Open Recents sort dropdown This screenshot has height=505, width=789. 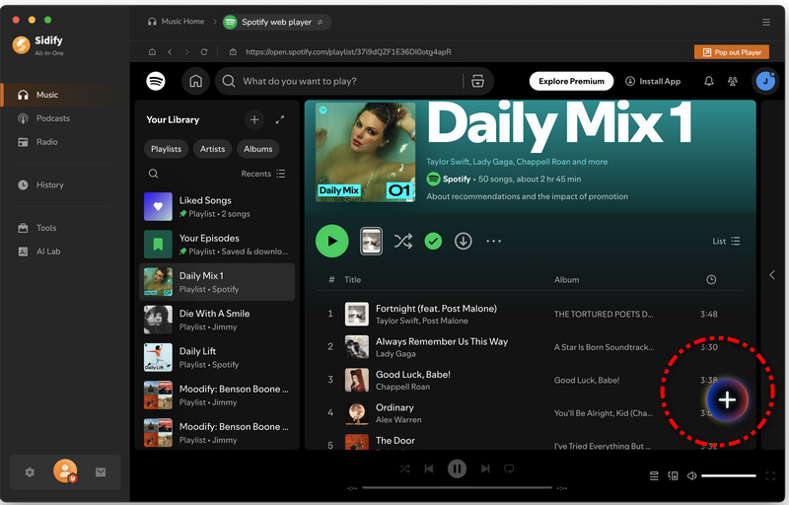coord(263,174)
